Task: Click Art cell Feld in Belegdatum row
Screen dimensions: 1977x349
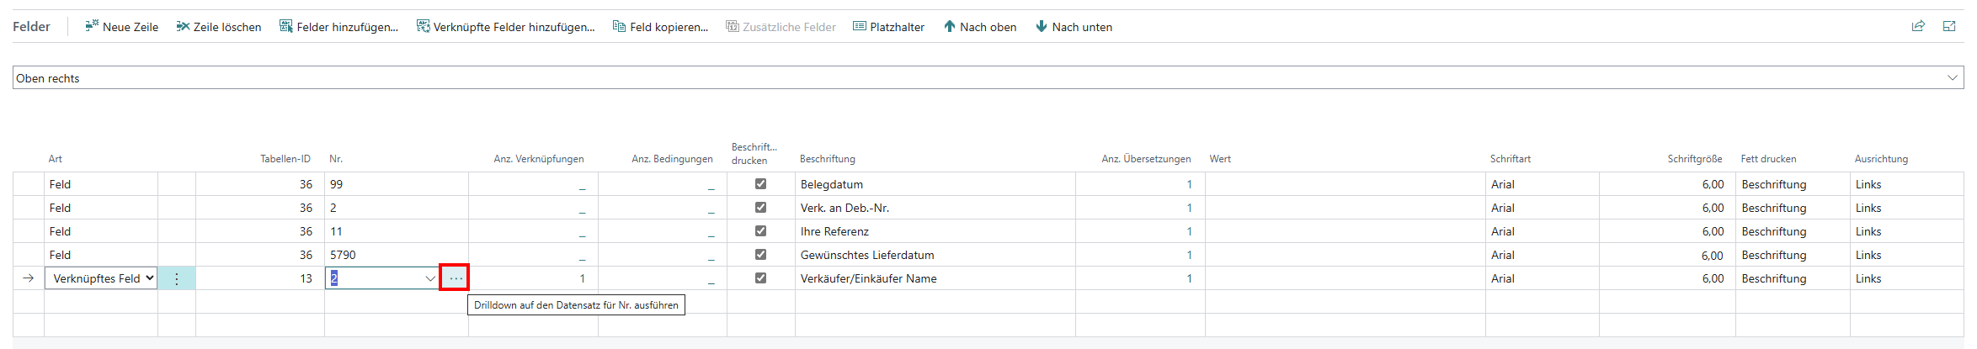Action: tap(101, 184)
